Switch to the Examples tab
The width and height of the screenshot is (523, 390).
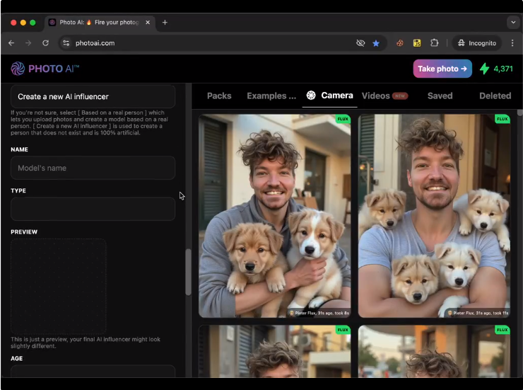[271, 96]
